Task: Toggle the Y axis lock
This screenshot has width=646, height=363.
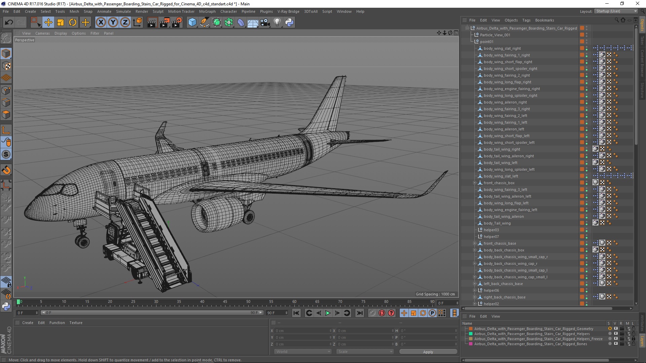Action: pyautogui.click(x=113, y=23)
